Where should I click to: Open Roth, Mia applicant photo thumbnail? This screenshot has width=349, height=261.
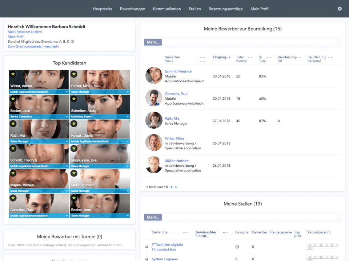coord(154,120)
